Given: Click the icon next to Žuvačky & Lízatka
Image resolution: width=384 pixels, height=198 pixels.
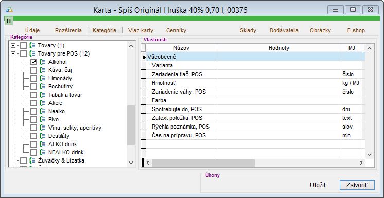Looking at the screenshot, I should [x=32, y=160].
